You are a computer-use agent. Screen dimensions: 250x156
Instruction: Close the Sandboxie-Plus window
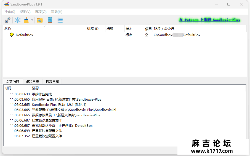tap(241, 4)
